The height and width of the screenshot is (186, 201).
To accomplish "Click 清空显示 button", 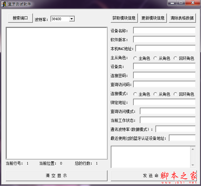I will [x=56, y=176].
